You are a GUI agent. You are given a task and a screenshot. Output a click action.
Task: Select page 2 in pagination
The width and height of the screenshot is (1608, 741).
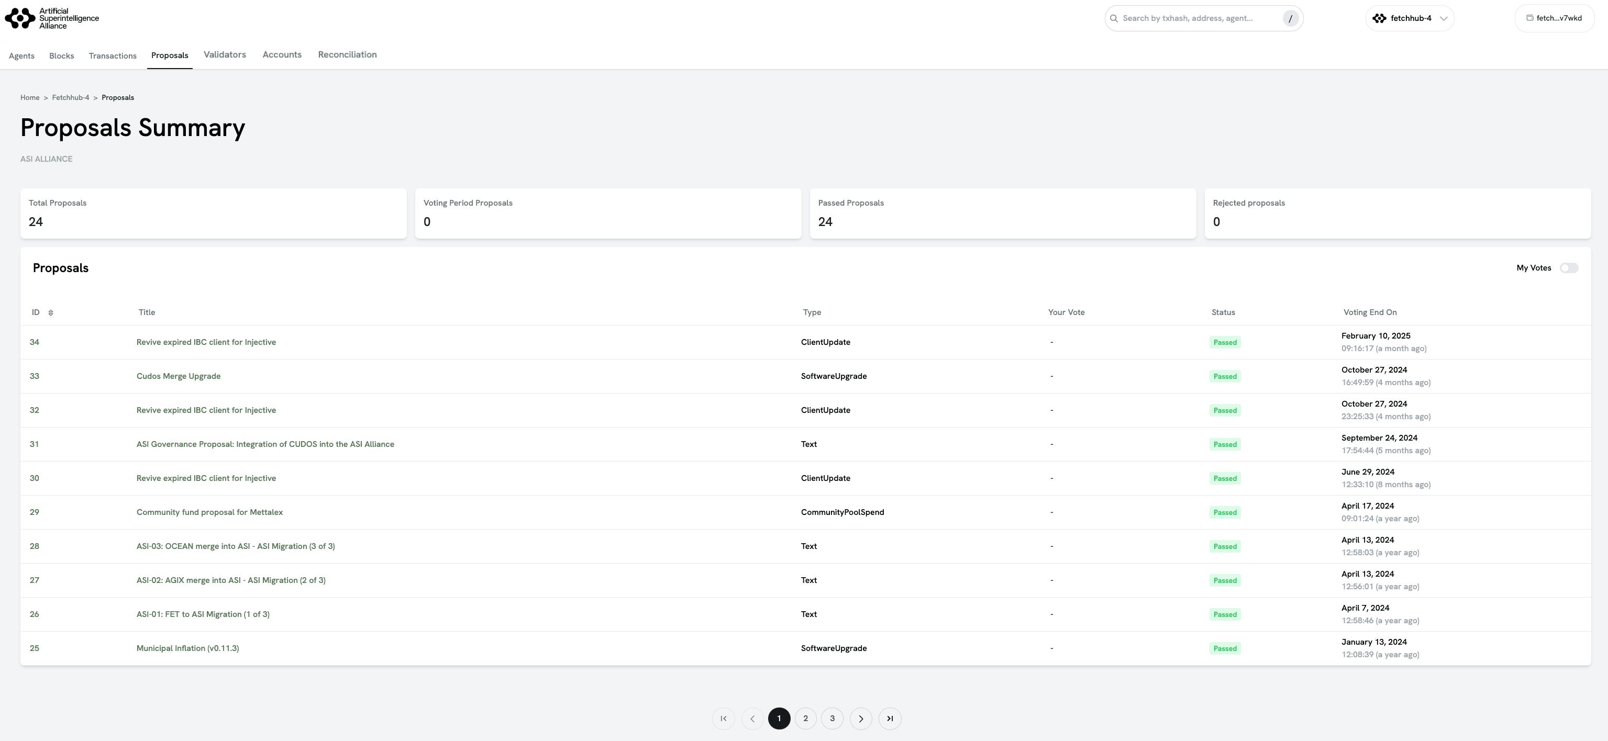pos(805,718)
